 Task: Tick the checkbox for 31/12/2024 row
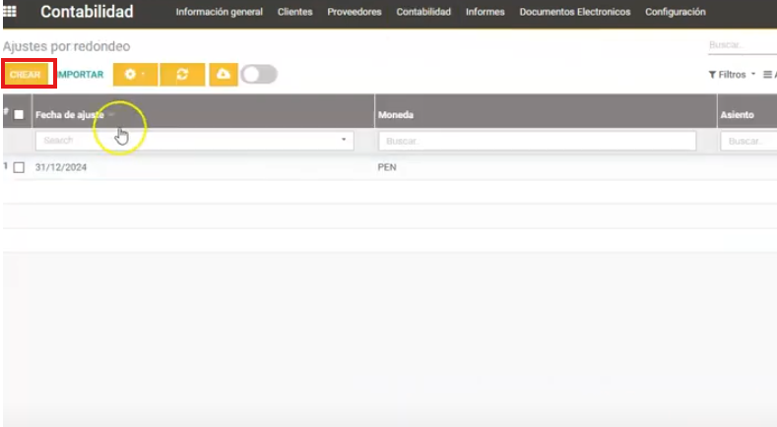(x=19, y=167)
